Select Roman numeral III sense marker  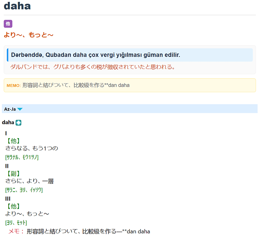7,198
